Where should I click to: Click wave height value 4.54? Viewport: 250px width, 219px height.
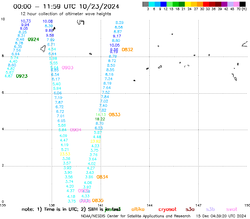[x=52, y=49]
